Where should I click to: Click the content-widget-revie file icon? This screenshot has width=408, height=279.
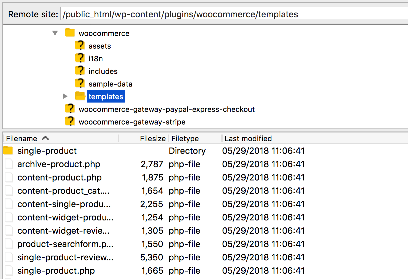tap(9, 231)
